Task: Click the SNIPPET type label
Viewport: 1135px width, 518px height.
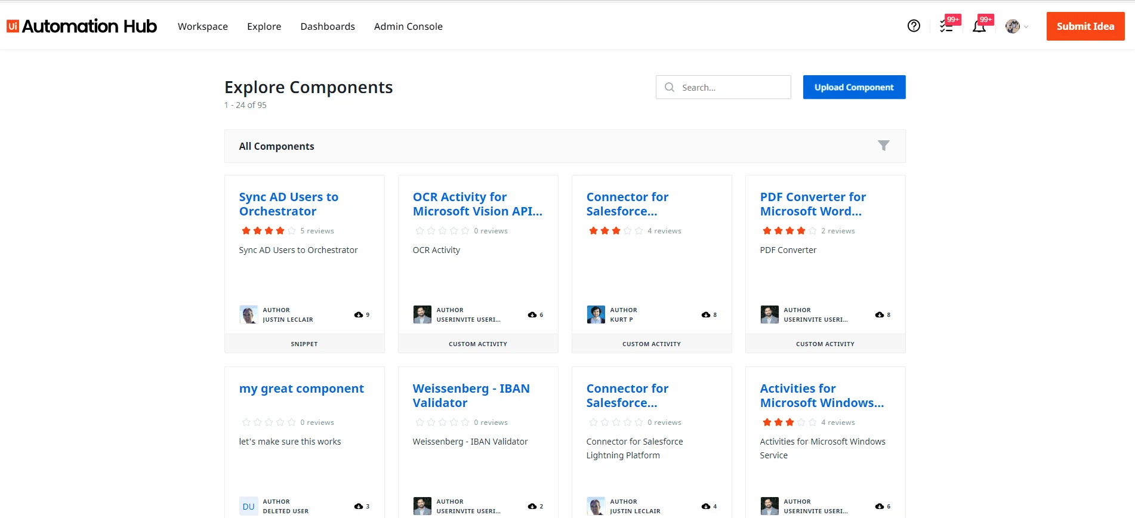Action: click(304, 344)
